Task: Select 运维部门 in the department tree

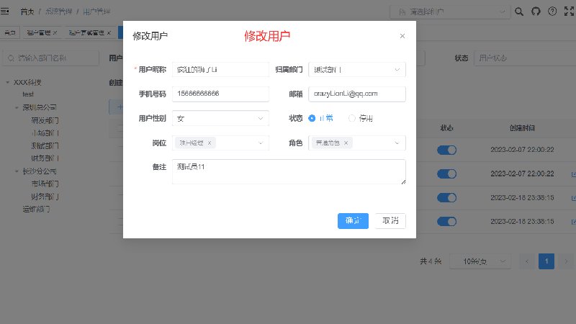Action: coord(36,210)
